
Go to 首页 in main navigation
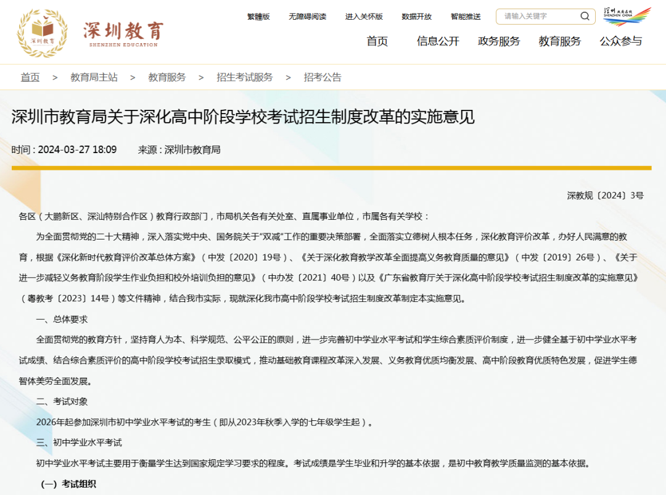point(377,41)
